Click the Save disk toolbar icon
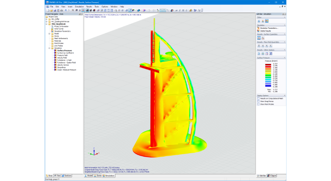This screenshot has height=181, width=331. click(x=55, y=10)
